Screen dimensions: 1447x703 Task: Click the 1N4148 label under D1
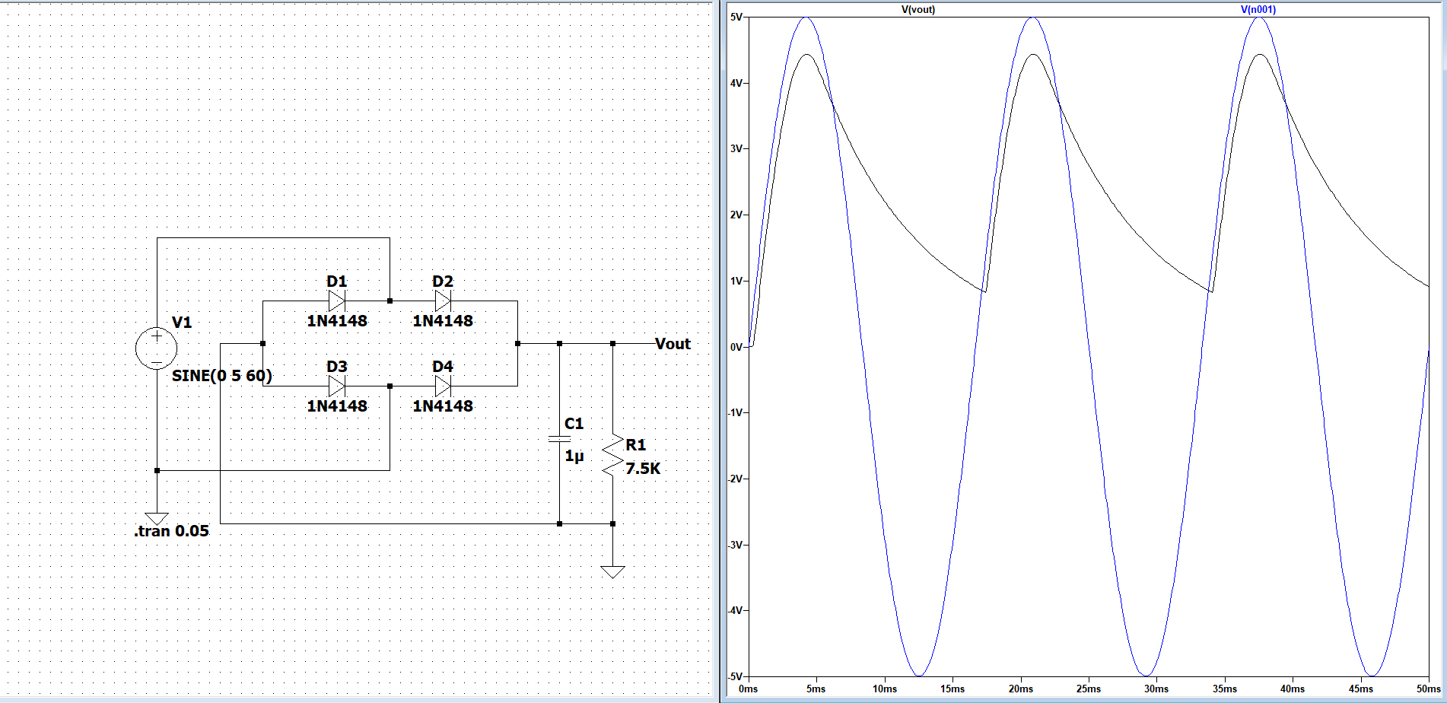337,322
